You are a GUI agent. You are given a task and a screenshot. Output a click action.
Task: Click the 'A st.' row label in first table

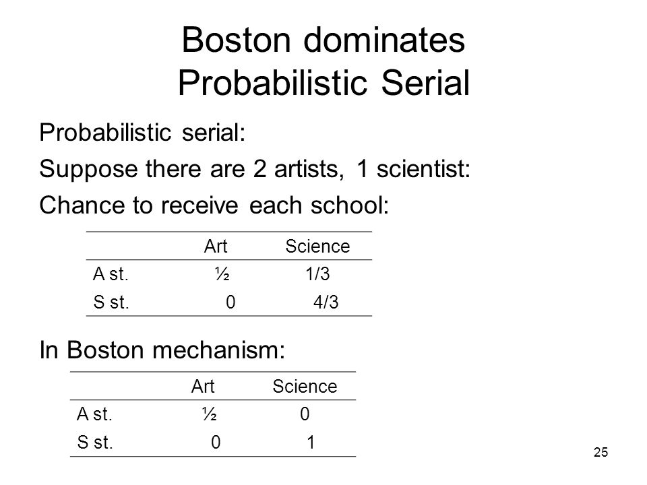pos(111,274)
